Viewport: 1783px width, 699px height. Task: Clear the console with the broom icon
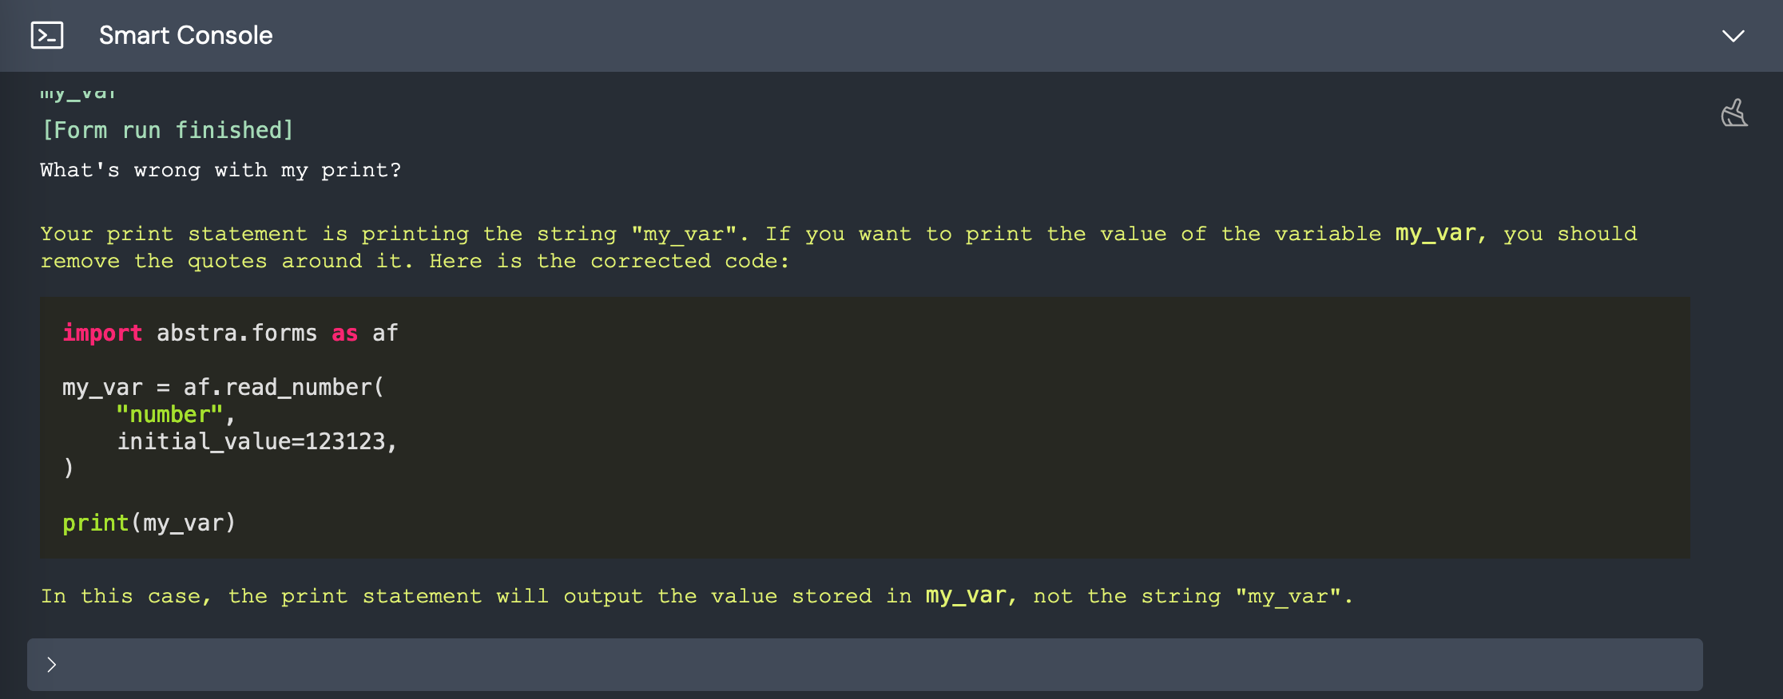coord(1733,113)
